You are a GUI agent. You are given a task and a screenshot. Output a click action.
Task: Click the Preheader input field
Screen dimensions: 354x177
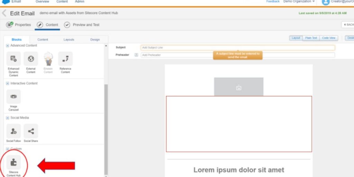pos(238,55)
